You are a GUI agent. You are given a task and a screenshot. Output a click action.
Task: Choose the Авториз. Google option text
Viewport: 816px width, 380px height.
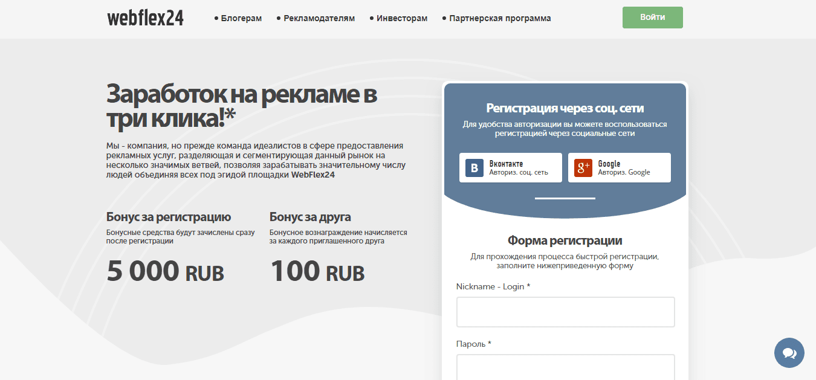click(x=624, y=172)
